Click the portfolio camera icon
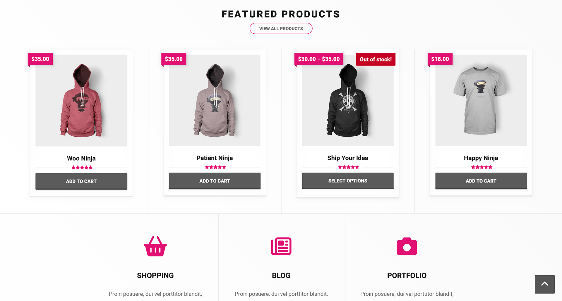The image size is (562, 301). [407, 246]
